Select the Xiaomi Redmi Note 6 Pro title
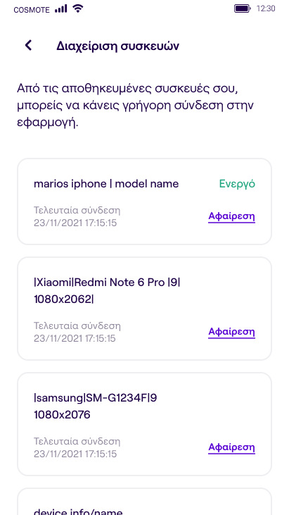This screenshot has width=289, height=515. [x=107, y=290]
